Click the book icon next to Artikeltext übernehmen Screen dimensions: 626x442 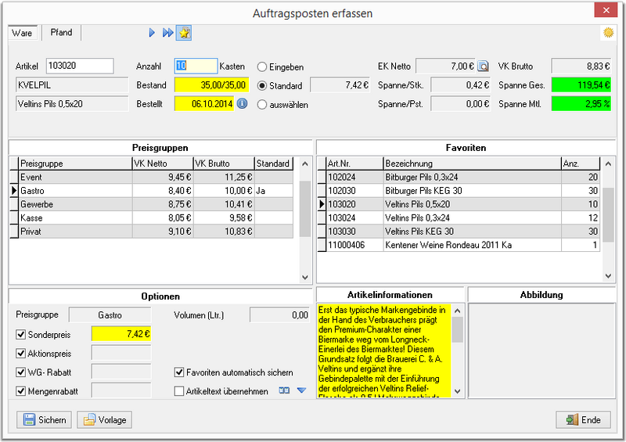[284, 390]
